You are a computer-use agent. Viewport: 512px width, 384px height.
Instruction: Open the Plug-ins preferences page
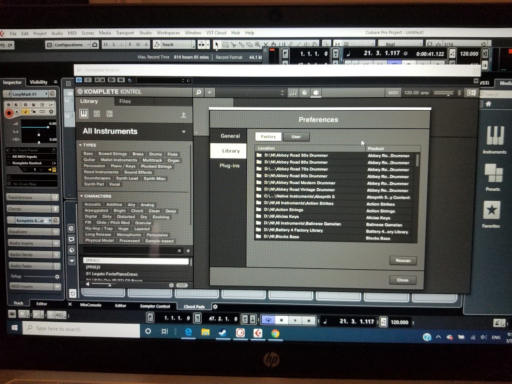pyautogui.click(x=230, y=166)
